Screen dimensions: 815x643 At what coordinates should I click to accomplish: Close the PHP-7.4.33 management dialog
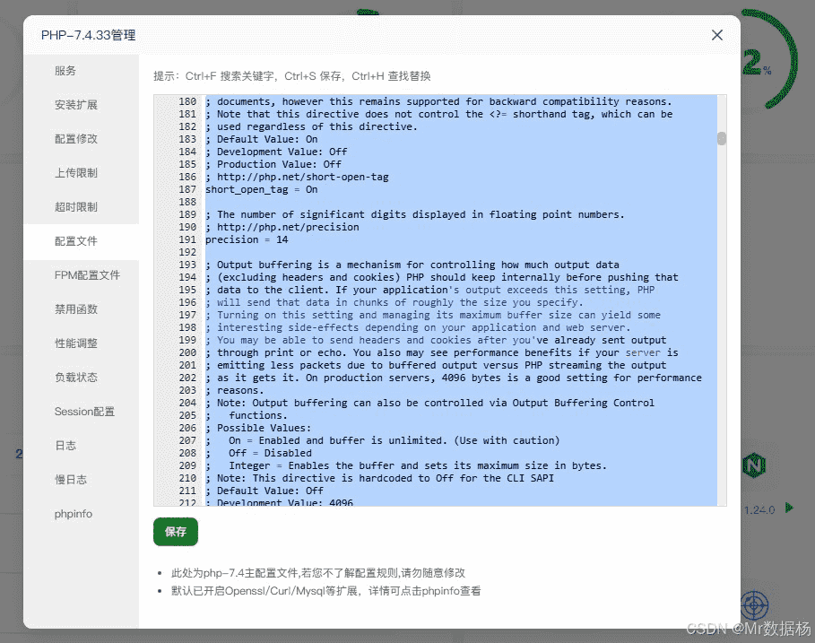(716, 35)
